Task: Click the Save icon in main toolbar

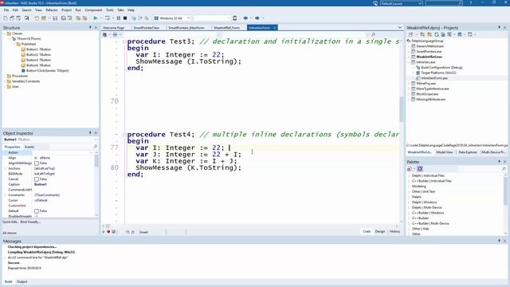Action: pos(55,18)
